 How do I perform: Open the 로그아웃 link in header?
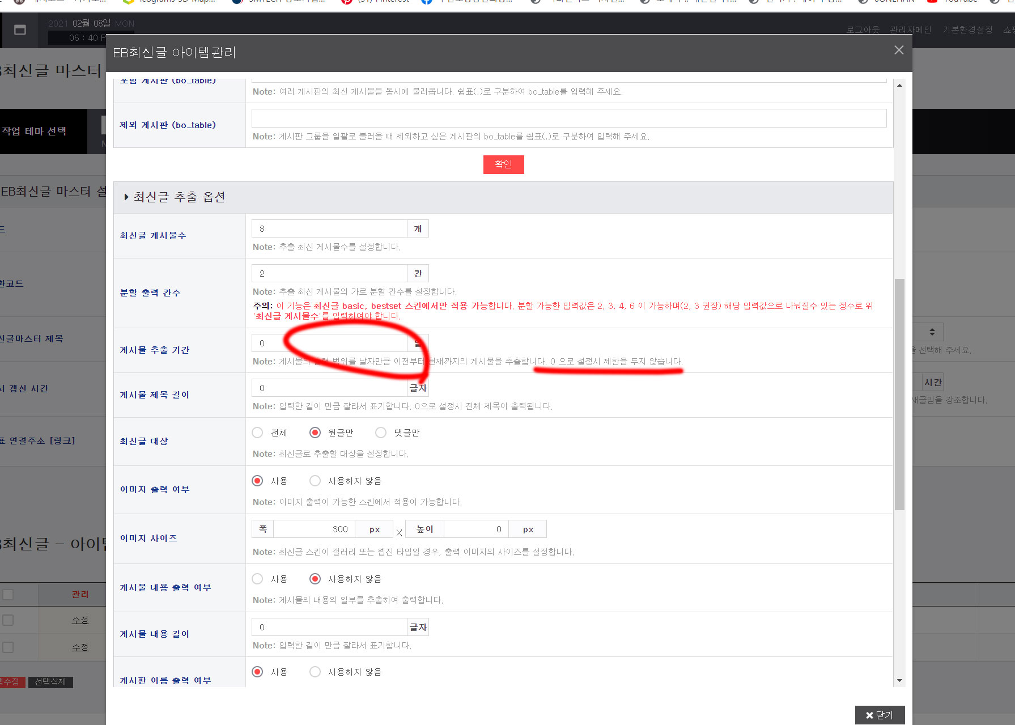[863, 29]
